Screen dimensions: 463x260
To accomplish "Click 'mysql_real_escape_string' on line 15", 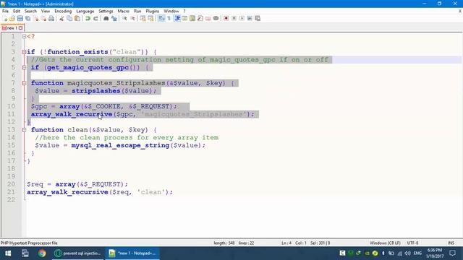I will click(x=120, y=145).
